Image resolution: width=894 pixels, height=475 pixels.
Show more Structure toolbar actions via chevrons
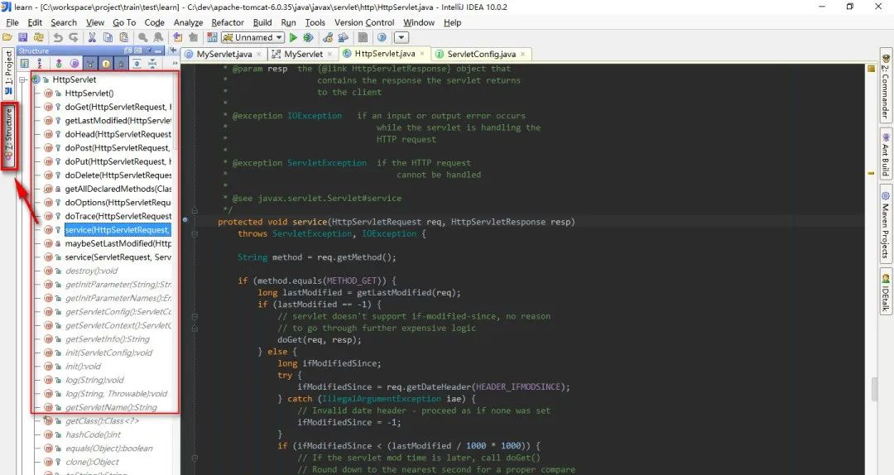175,64
